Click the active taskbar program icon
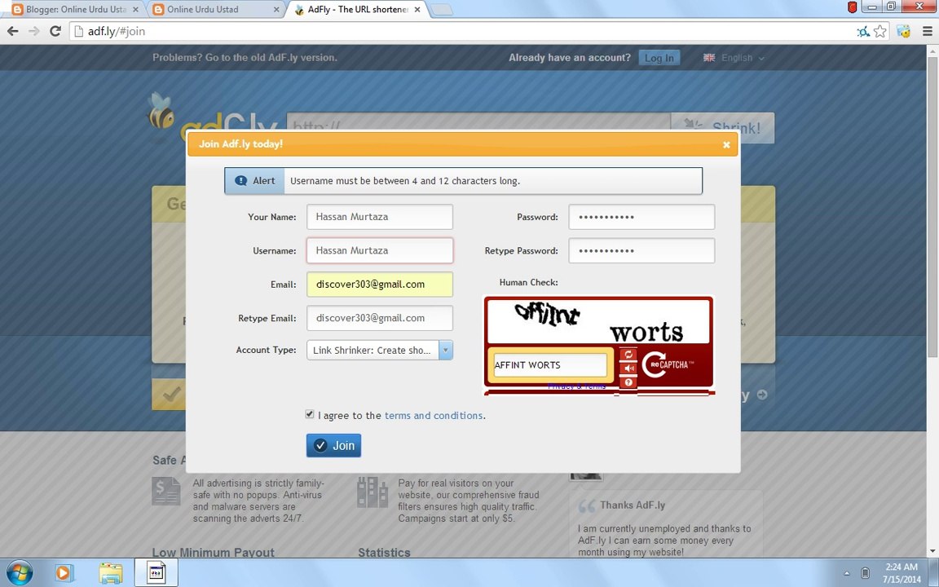Image resolution: width=939 pixels, height=587 pixels. pos(156,572)
